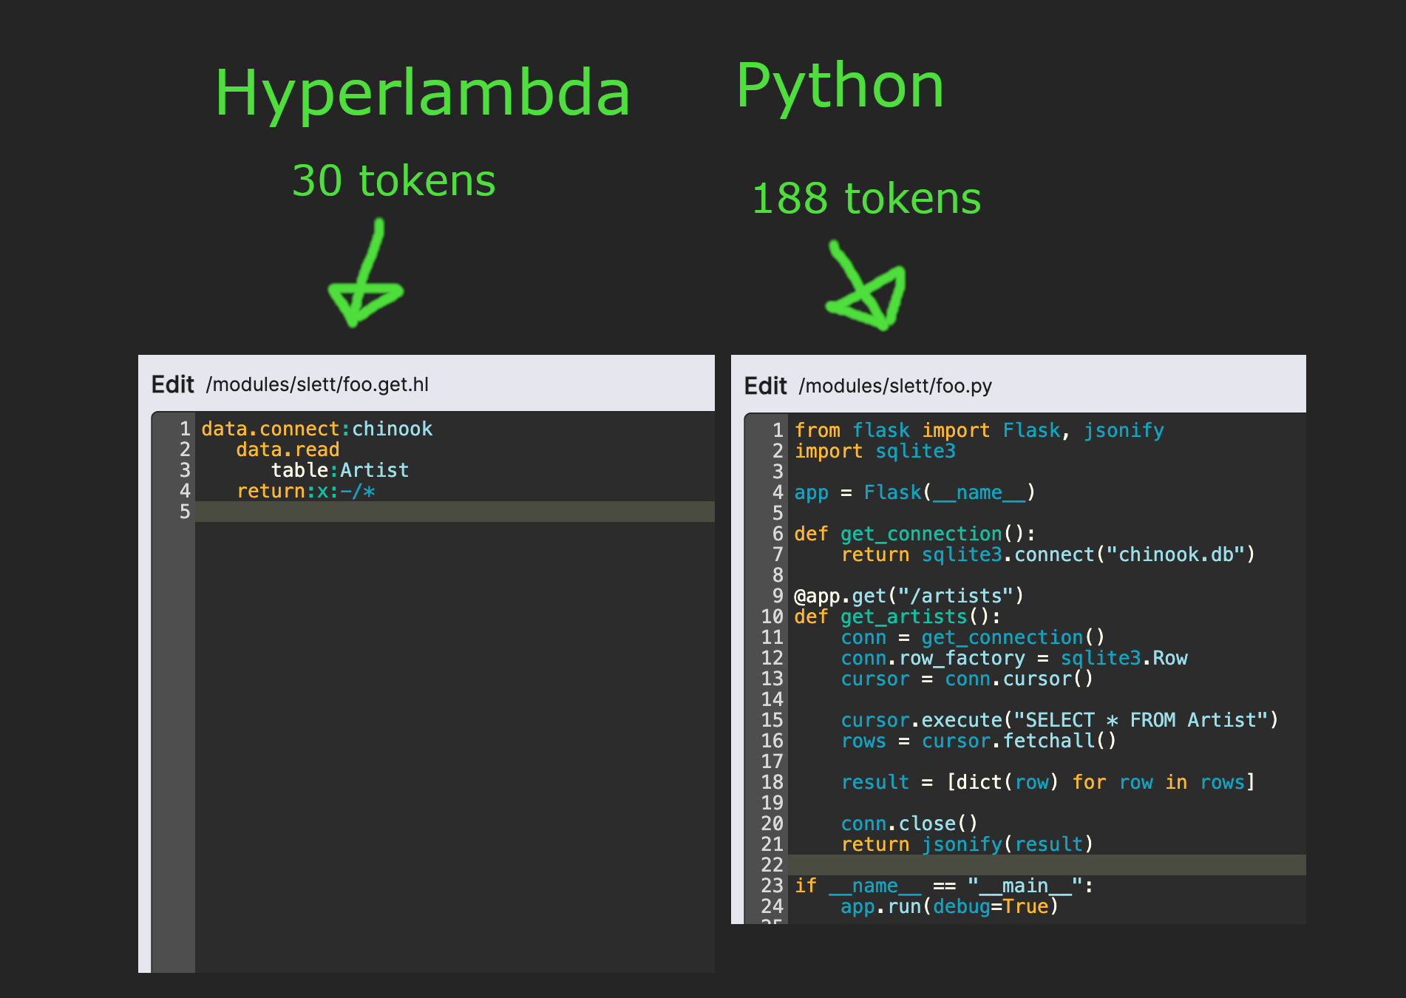Screen dimensions: 1406x998
Task: Click the return jsonify(result) statement
Action: pyautogui.click(x=967, y=843)
